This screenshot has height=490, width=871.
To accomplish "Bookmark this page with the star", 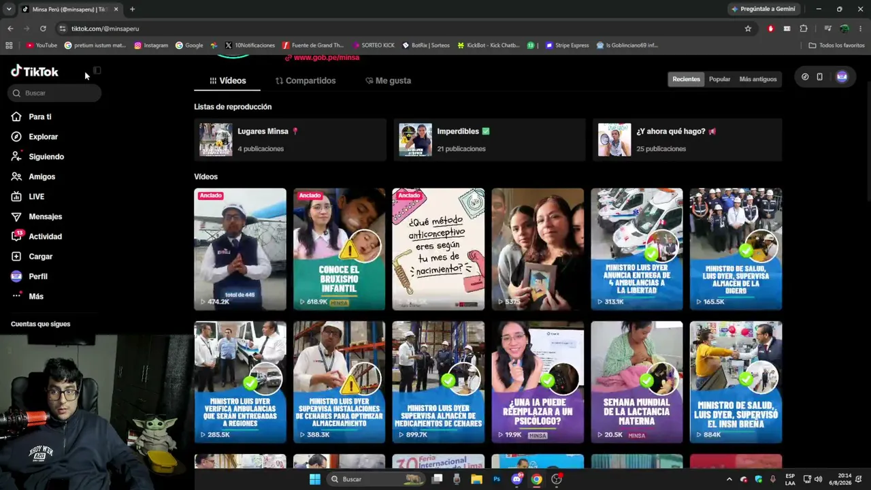I will (x=748, y=29).
